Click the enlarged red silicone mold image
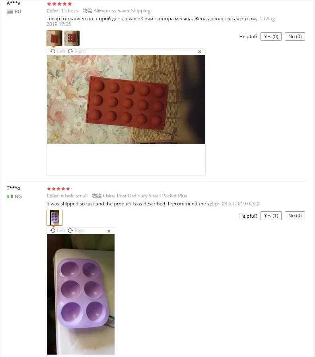 [x=126, y=99]
